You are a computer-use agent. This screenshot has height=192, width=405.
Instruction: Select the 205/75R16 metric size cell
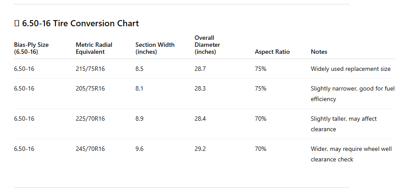pos(90,88)
